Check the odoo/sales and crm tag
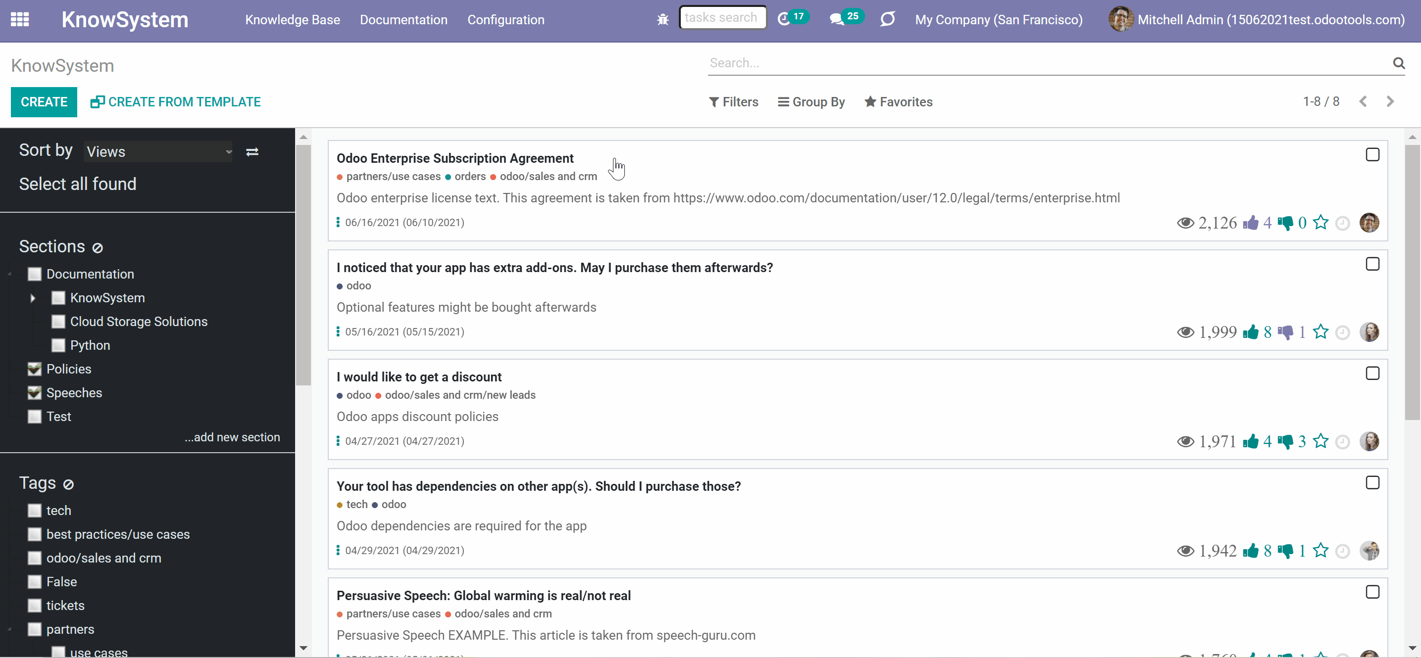The height and width of the screenshot is (658, 1421). (35, 558)
